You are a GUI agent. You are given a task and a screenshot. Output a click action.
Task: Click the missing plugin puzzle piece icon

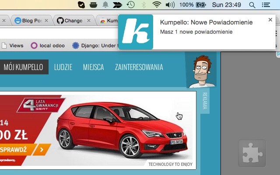tap(252, 153)
